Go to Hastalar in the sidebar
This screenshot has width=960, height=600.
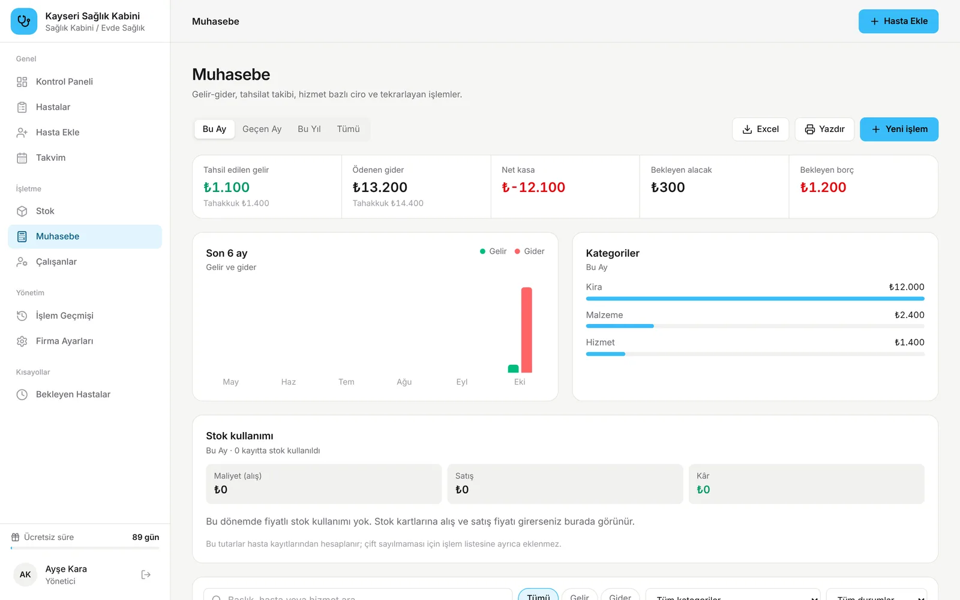(x=85, y=107)
